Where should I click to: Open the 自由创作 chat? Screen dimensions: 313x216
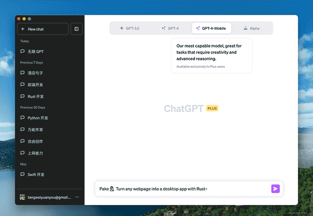50,141
